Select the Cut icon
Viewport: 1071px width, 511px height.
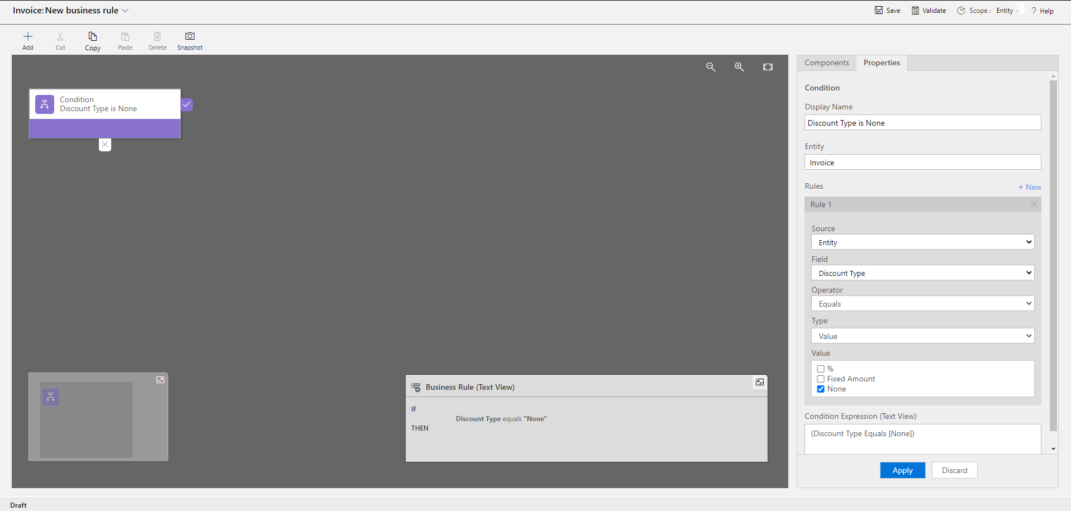click(60, 40)
